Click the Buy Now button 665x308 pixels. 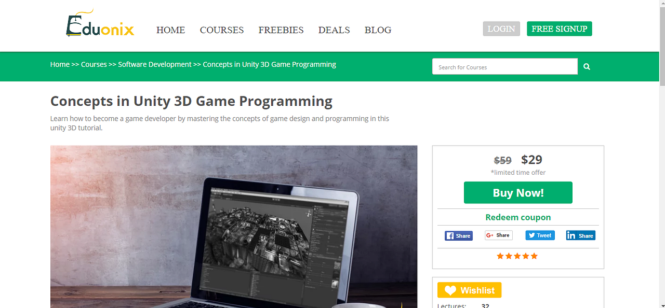(518, 192)
